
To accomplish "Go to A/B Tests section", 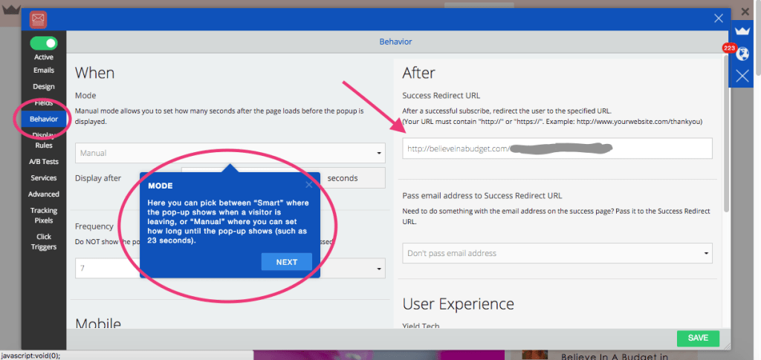I will click(44, 161).
